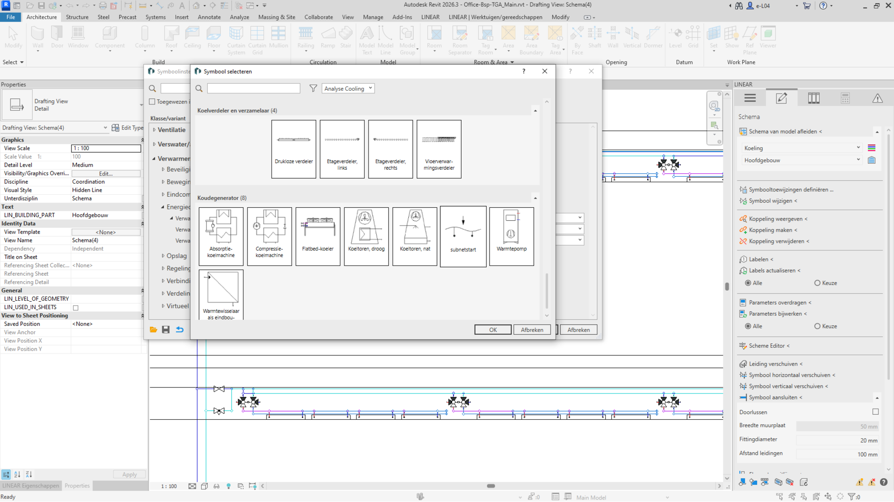This screenshot has height=502, width=894.
Task: Open the Systems ribbon tab
Action: click(x=155, y=17)
